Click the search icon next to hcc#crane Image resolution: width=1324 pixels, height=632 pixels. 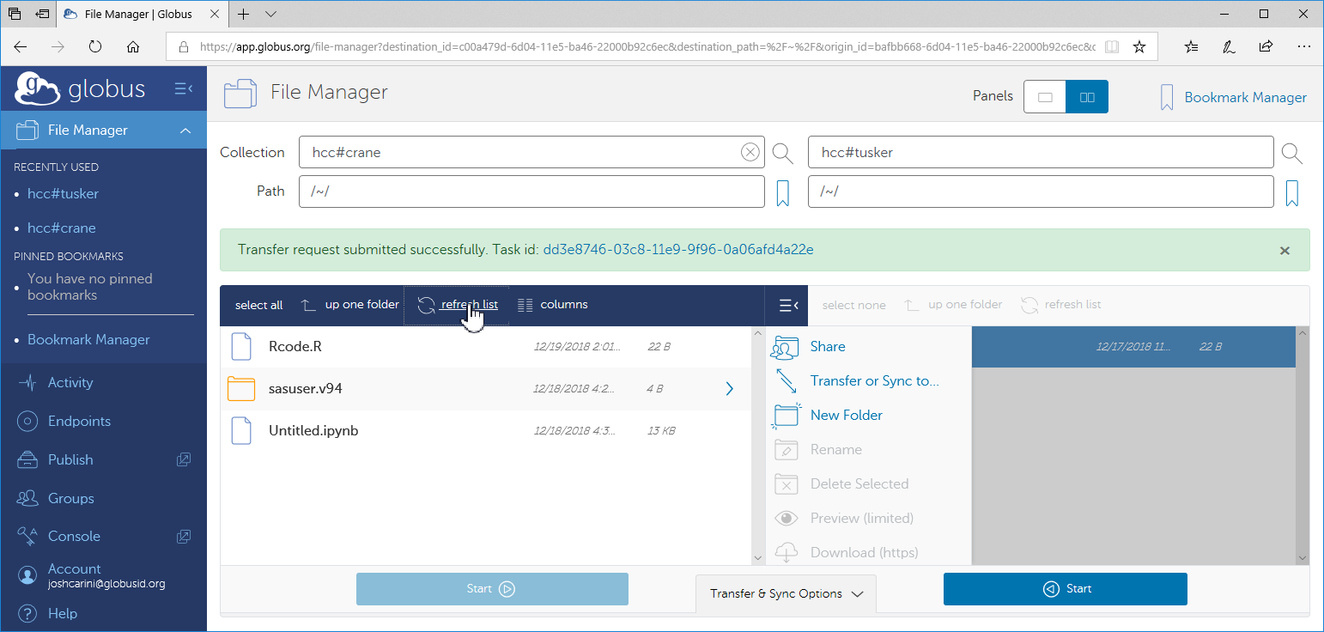point(782,153)
